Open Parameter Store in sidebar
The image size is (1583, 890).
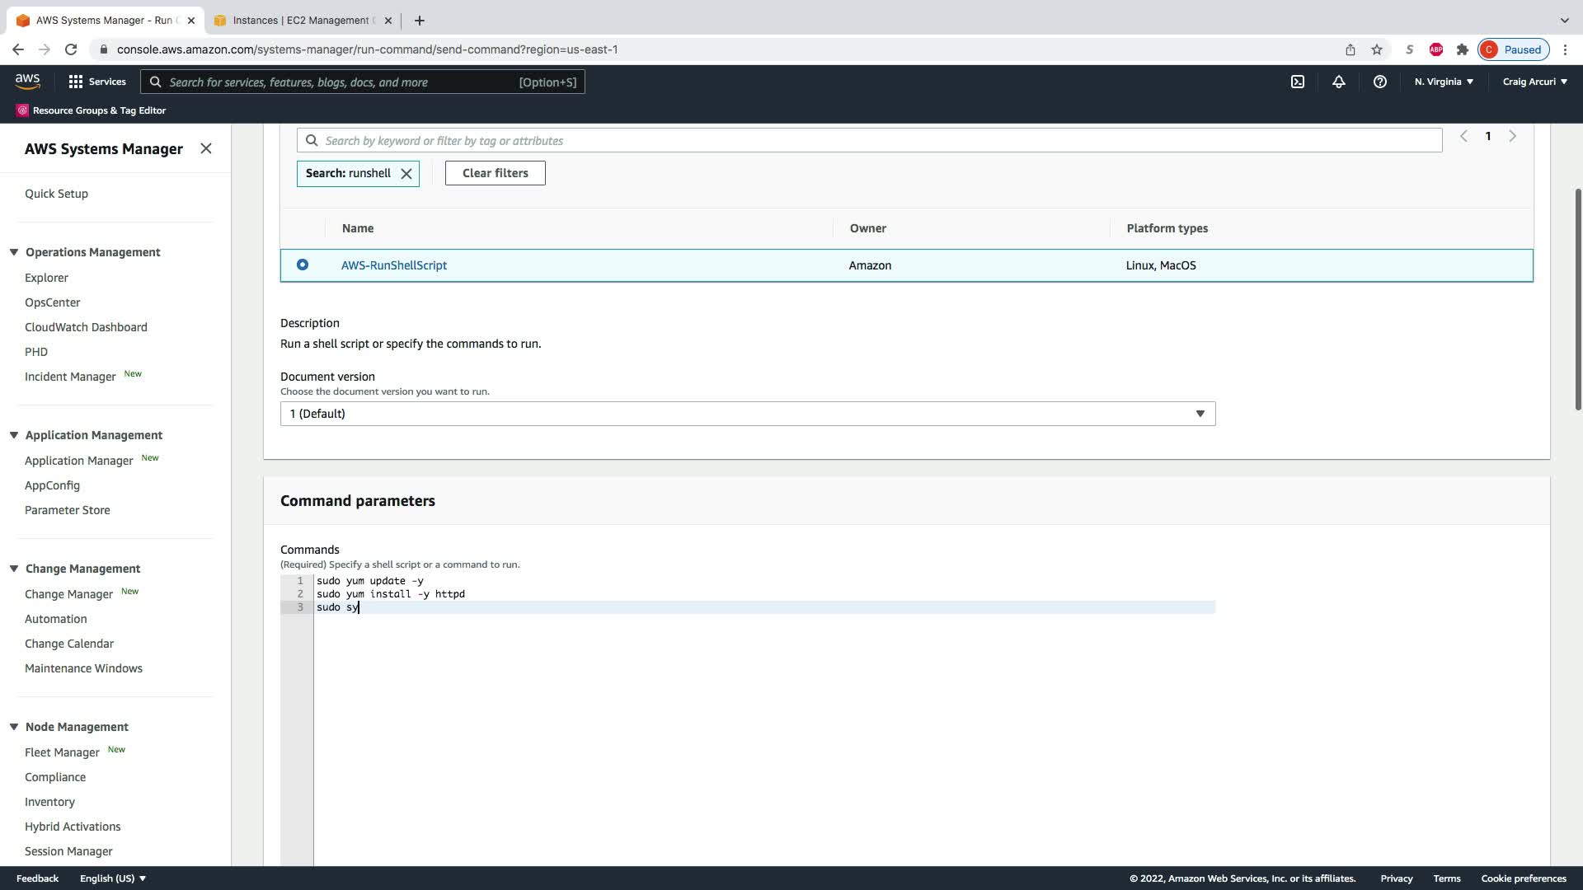(67, 510)
